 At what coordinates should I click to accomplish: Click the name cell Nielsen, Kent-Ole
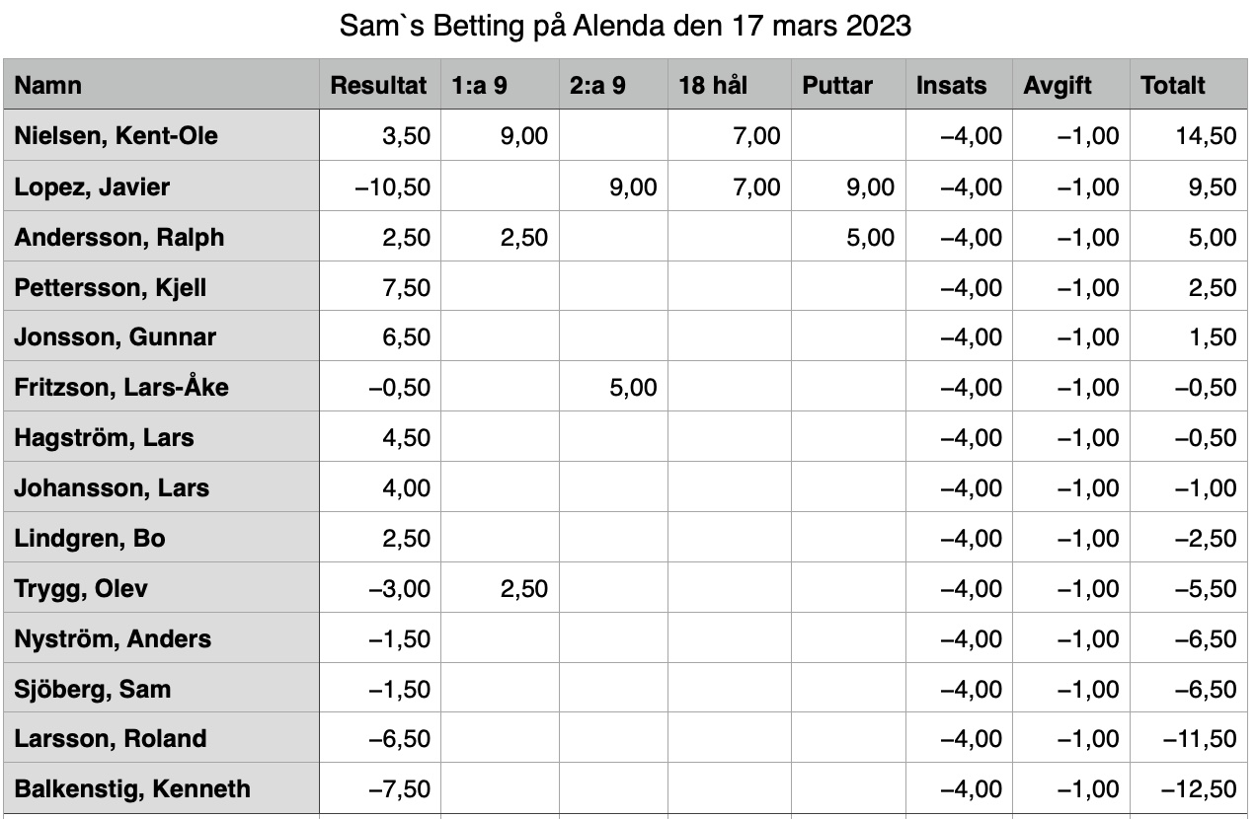click(x=161, y=135)
